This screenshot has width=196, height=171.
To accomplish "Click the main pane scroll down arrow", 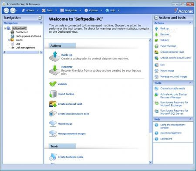I will (x=150, y=162).
